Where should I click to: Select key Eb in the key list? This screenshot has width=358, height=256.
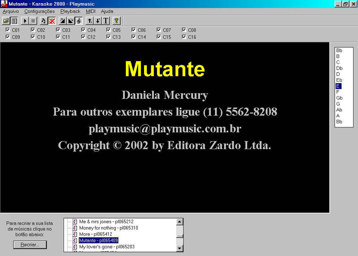pyautogui.click(x=339, y=80)
